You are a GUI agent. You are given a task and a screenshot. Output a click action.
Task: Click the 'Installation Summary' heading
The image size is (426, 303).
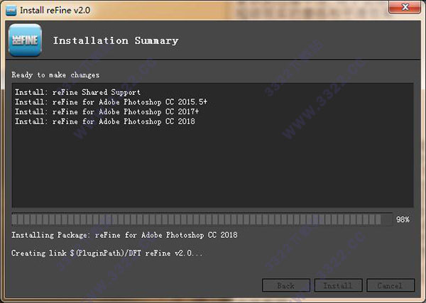click(116, 40)
